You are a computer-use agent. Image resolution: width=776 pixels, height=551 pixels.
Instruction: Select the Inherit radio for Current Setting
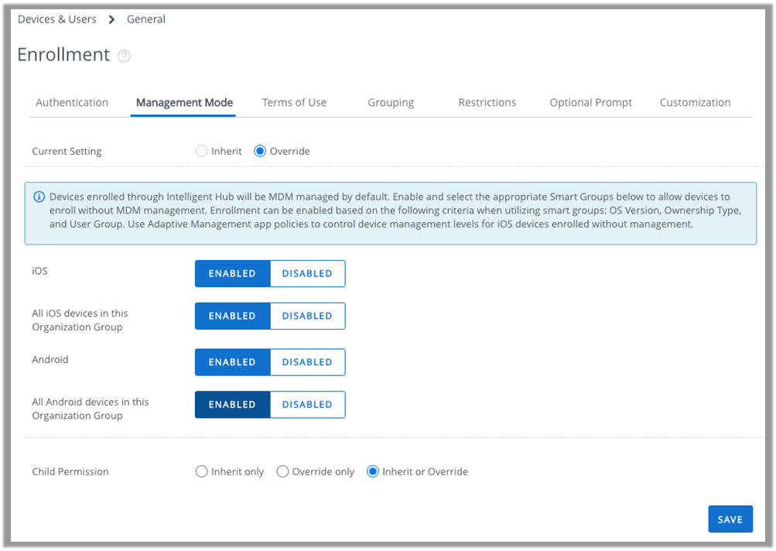click(202, 152)
